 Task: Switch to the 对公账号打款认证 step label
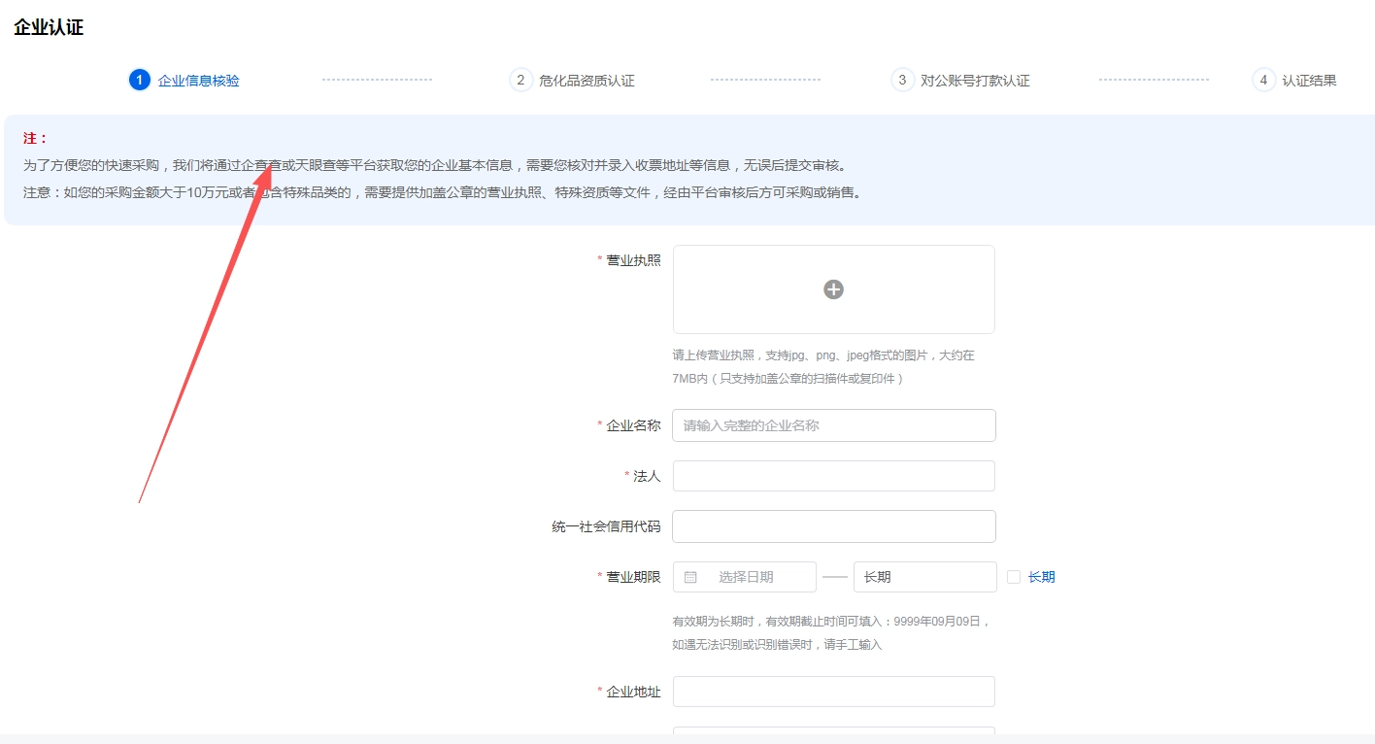tap(975, 81)
